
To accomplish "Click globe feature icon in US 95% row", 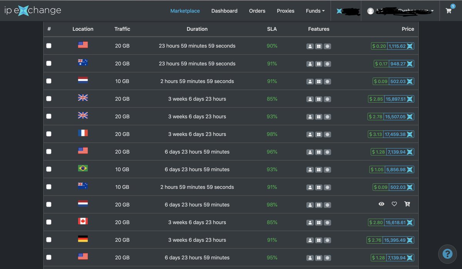I will (327, 258).
